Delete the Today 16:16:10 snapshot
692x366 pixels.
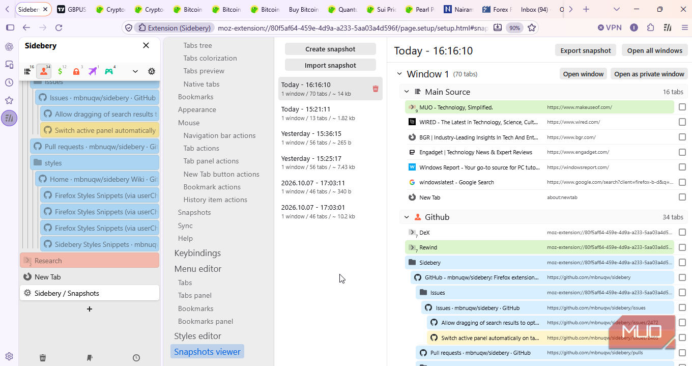coord(376,89)
